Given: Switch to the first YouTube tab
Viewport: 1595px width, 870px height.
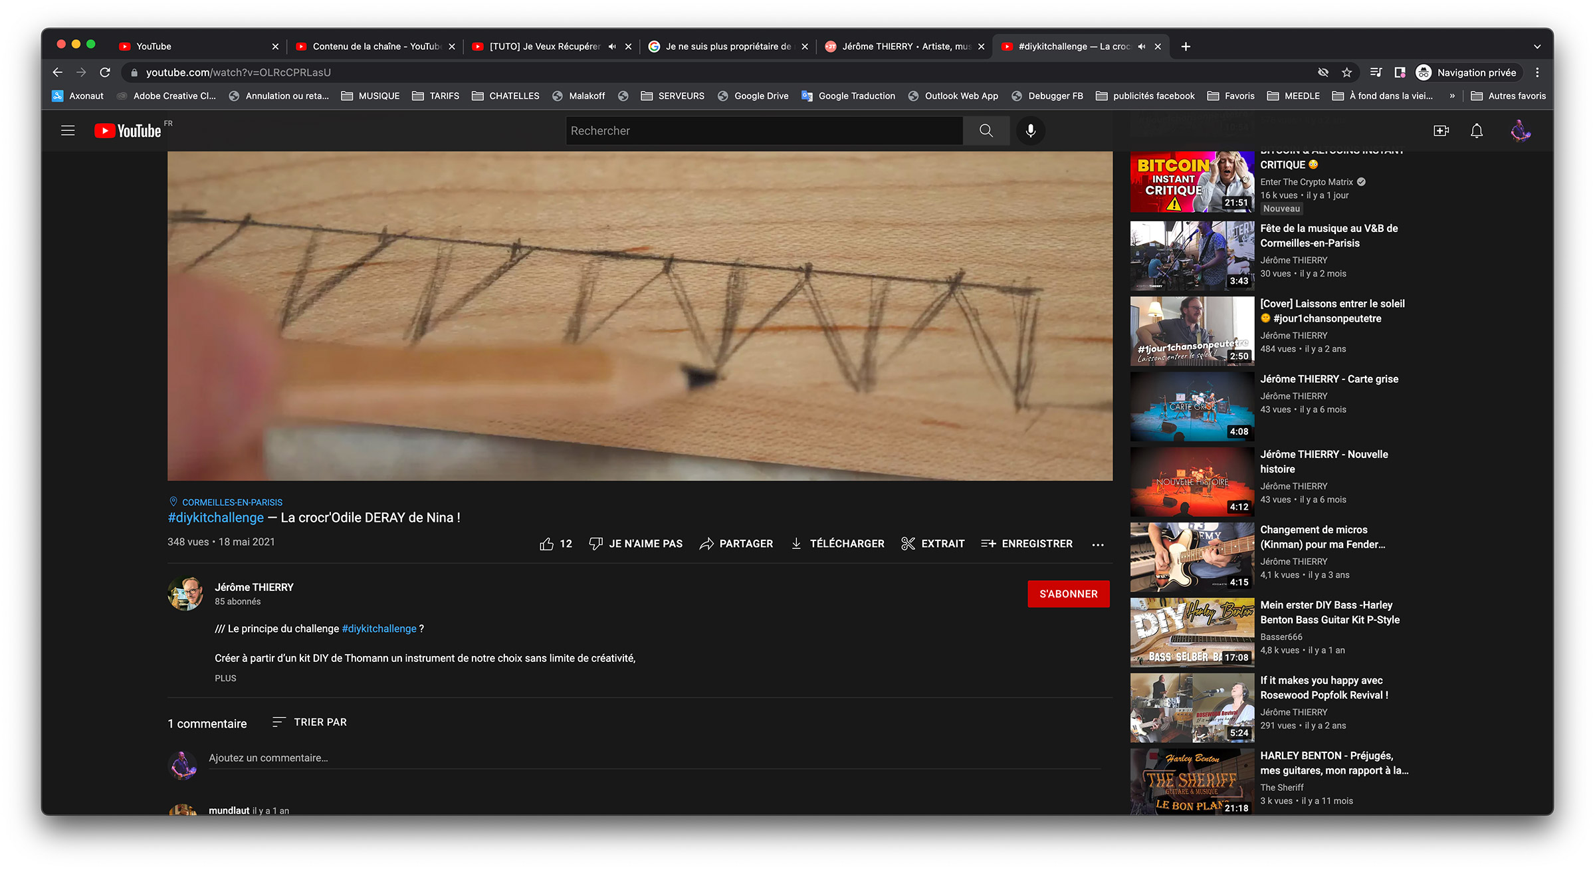Looking at the screenshot, I should click(198, 47).
